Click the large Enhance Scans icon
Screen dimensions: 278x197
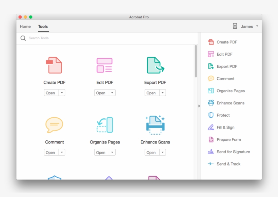(x=155, y=125)
